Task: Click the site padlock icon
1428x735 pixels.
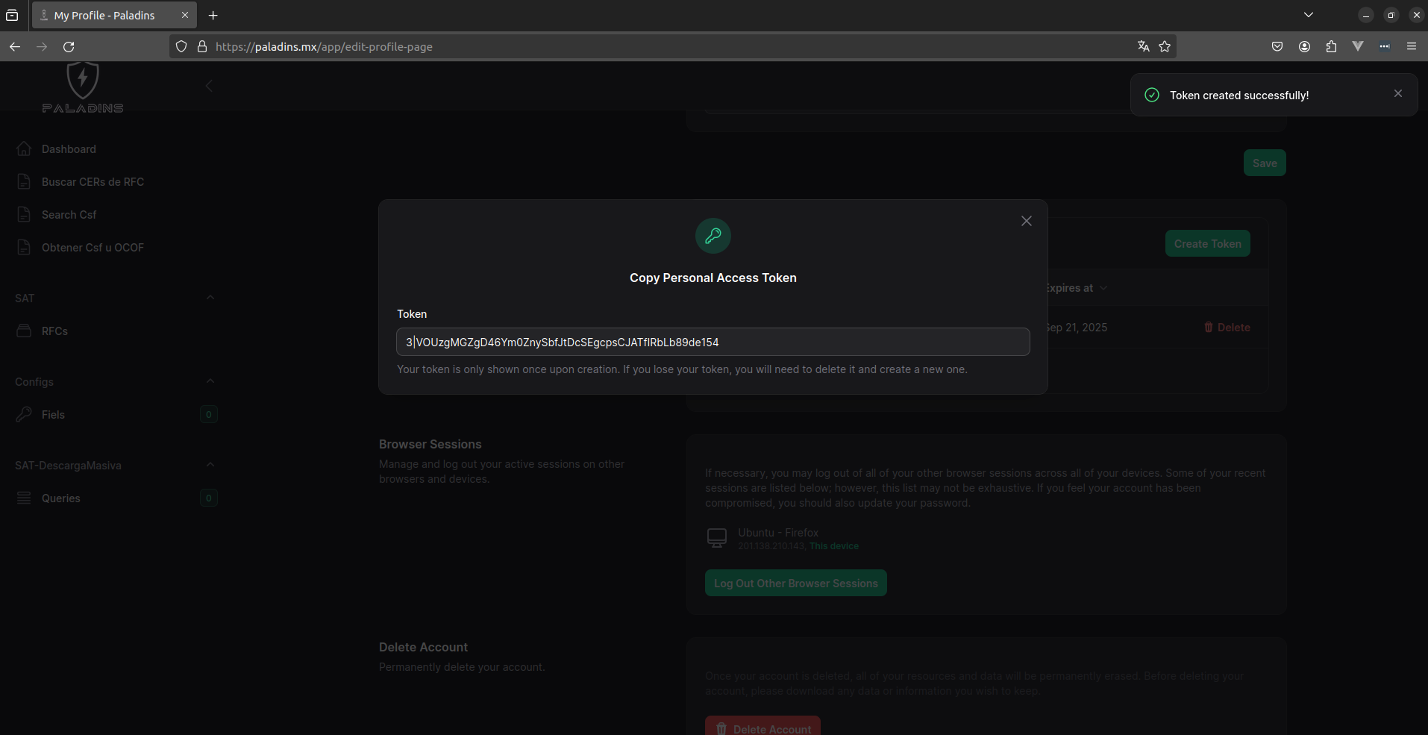Action: point(201,46)
